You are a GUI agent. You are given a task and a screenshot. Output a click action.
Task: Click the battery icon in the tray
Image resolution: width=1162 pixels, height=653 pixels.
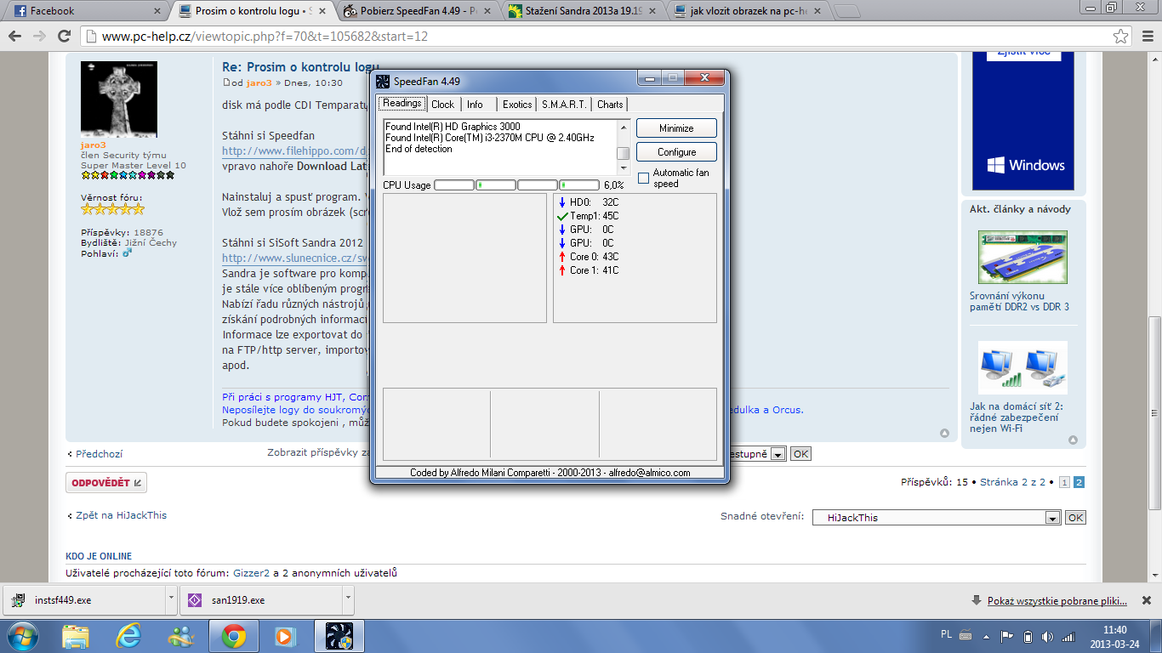(1028, 636)
